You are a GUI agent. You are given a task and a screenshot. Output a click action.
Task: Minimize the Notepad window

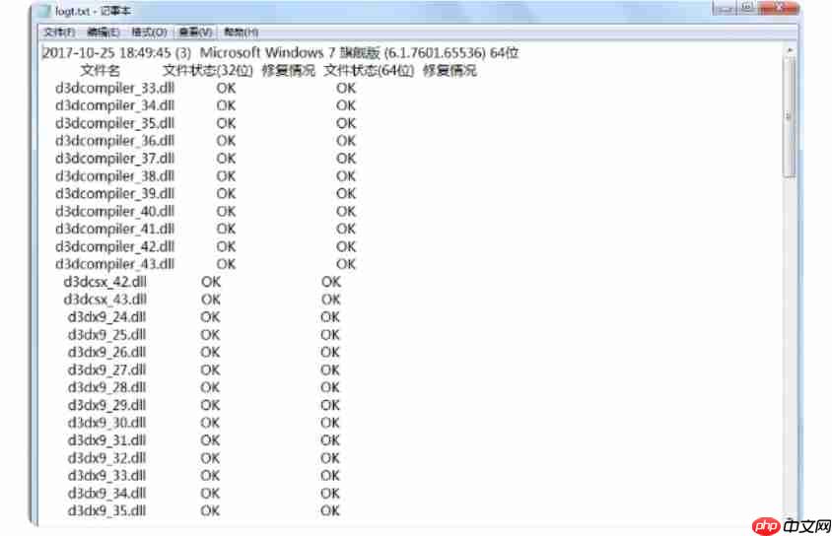(725, 8)
